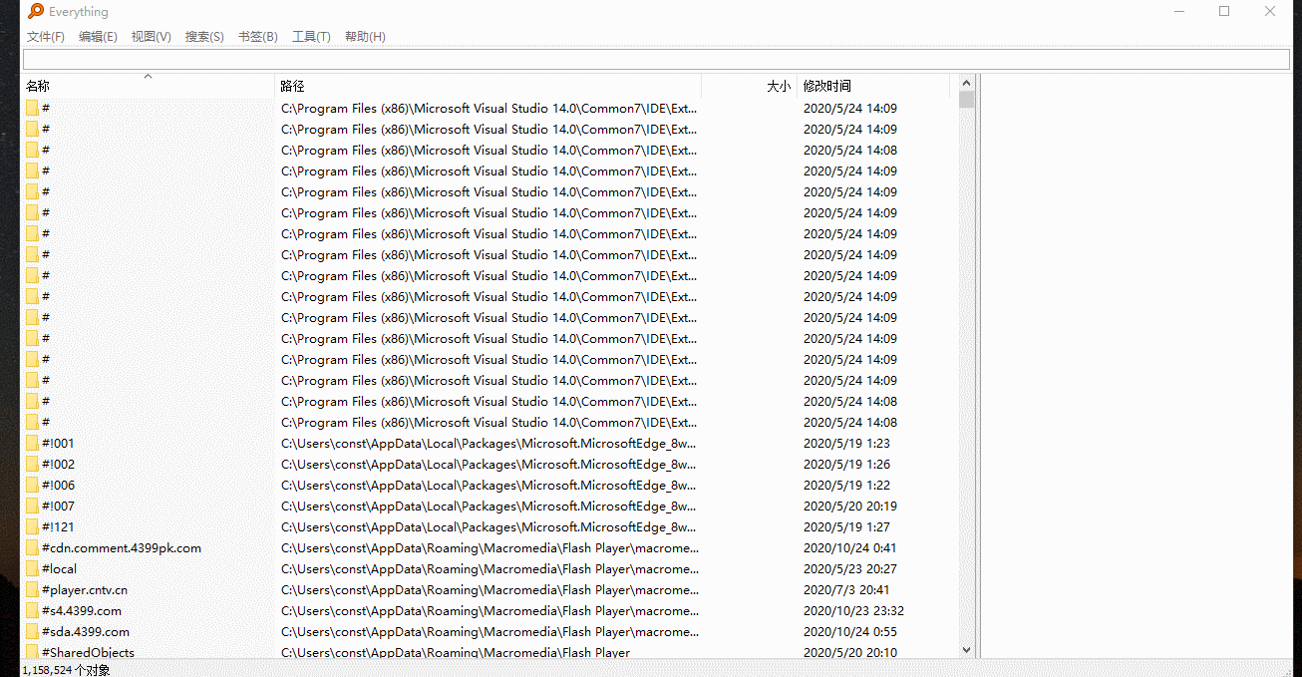The image size is (1302, 677).
Task: Open the 视图(V) menu
Action: point(152,37)
